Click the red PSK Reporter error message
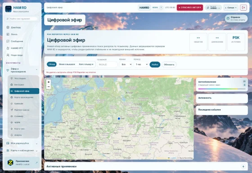The image size is (252, 173). 71,72
